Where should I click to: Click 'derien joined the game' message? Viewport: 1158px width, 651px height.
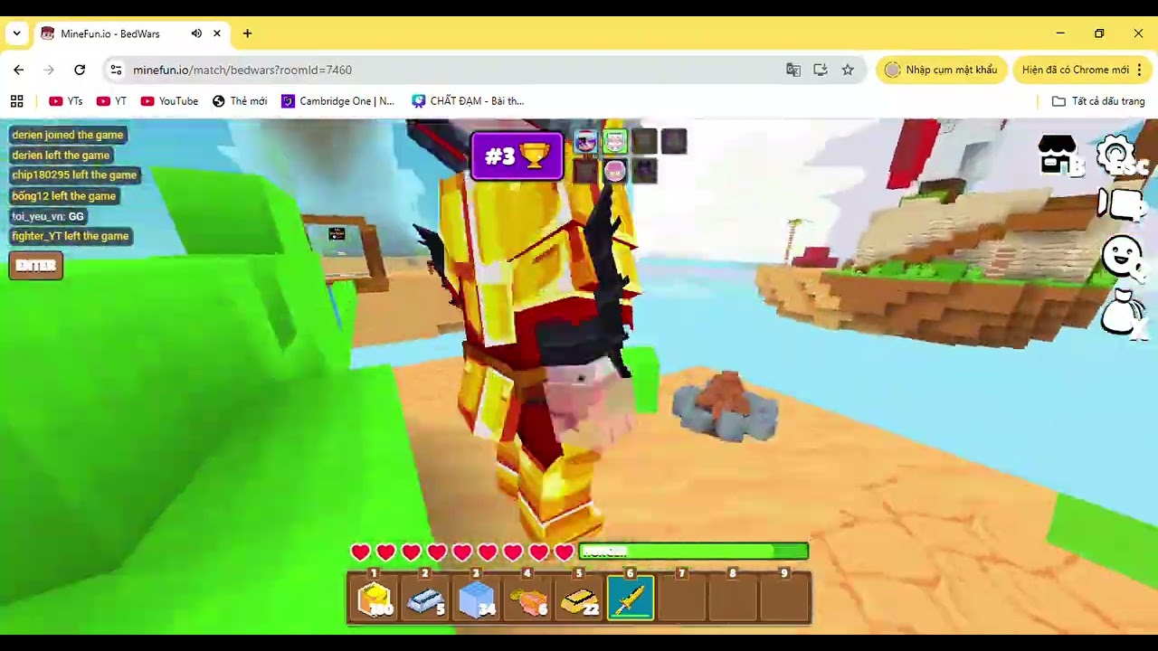click(x=67, y=135)
